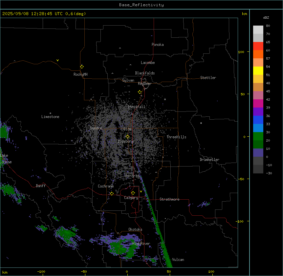
Task: Click the Strathmore city label
Action: pos(169,199)
